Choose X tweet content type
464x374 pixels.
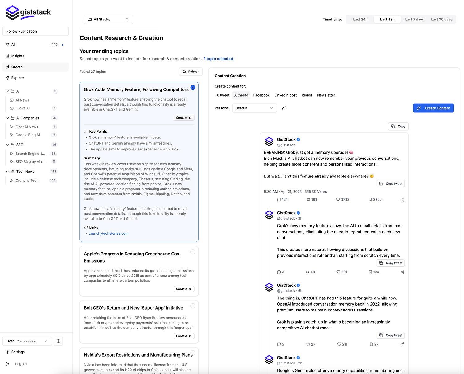[x=223, y=95]
